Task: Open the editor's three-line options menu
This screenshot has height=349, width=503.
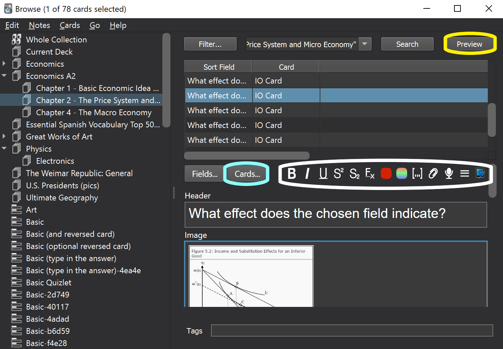Action: coord(465,174)
